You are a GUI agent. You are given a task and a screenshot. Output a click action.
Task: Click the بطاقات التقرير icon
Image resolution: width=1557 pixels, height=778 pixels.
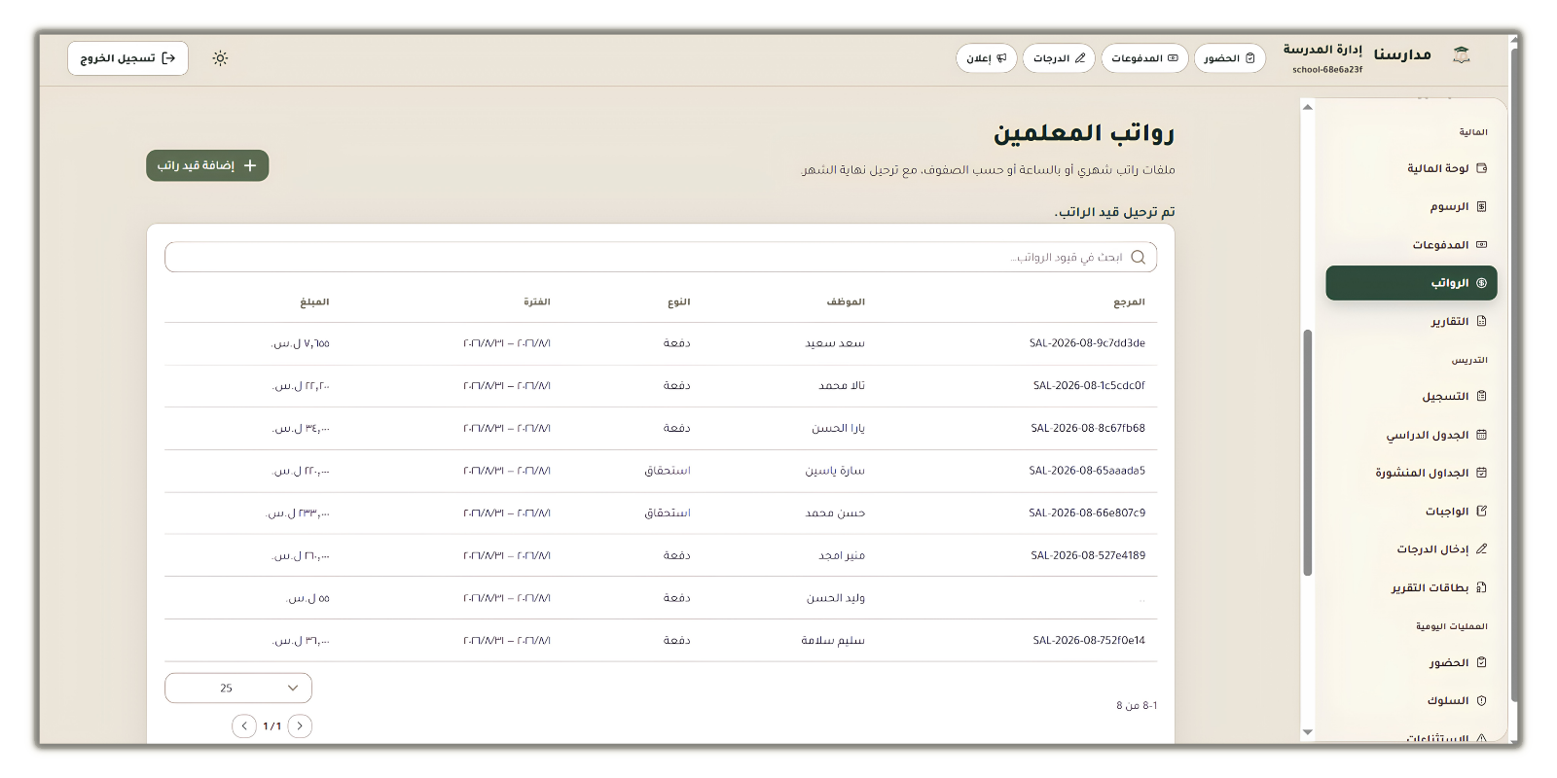[1482, 587]
